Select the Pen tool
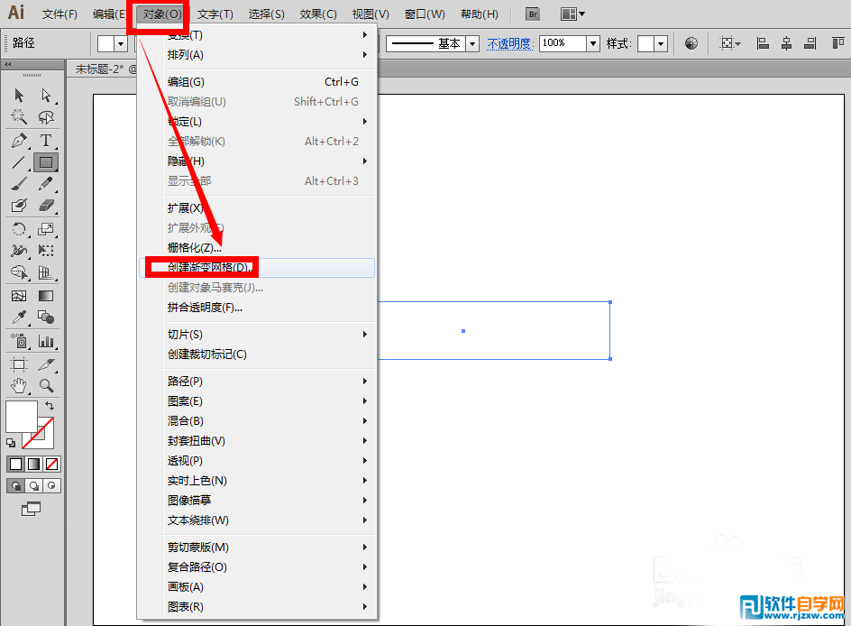851x626 pixels. click(x=19, y=141)
